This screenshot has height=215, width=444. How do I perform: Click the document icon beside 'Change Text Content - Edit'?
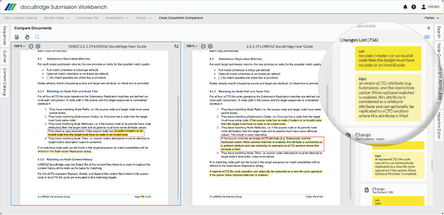366,190
